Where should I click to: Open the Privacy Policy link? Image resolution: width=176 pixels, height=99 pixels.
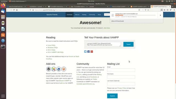(x=122, y=88)
